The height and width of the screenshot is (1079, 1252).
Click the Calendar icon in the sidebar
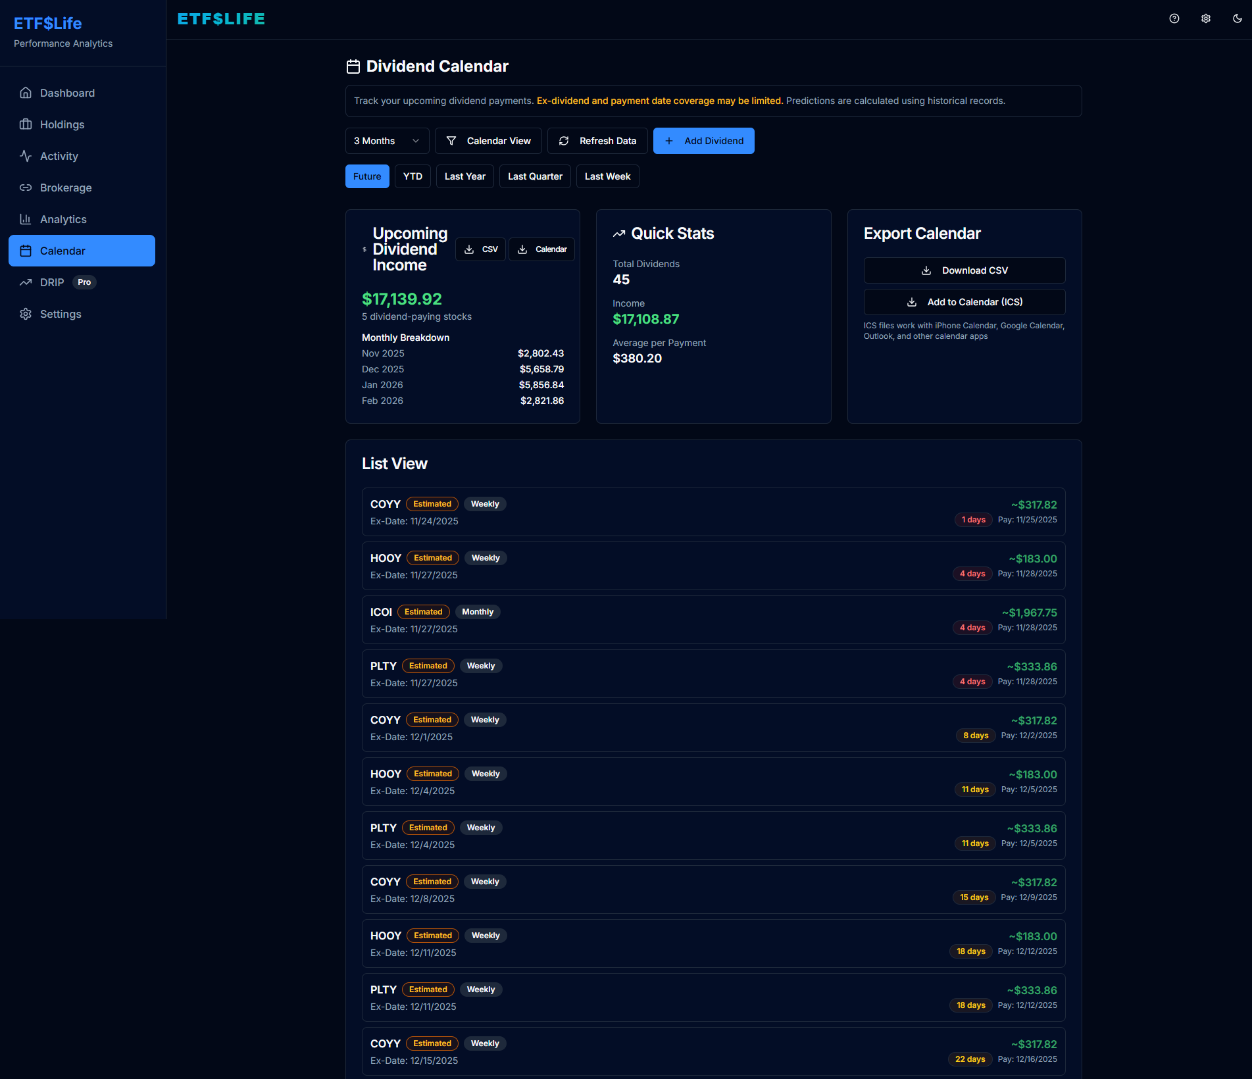26,251
